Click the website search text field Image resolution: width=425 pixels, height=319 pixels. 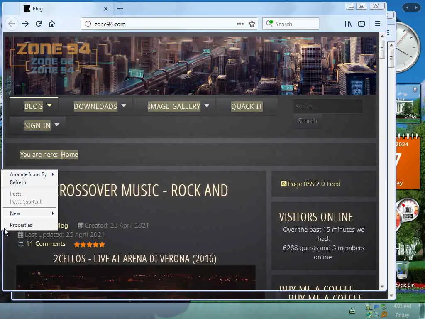tap(328, 106)
